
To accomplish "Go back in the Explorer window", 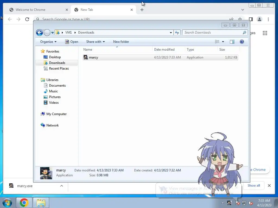I will (x=39, y=32).
